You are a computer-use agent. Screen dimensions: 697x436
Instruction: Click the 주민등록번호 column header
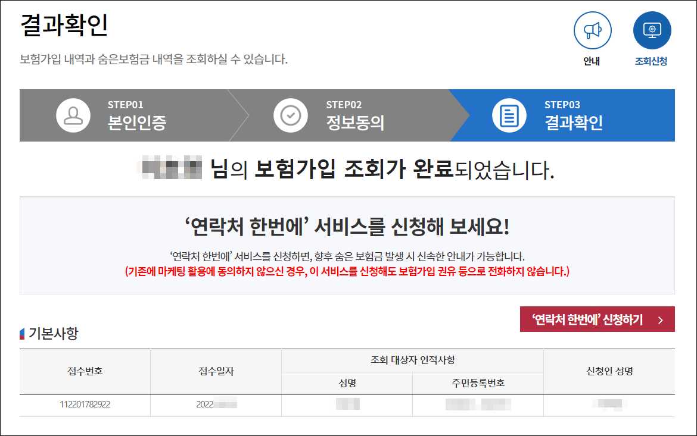[477, 383]
